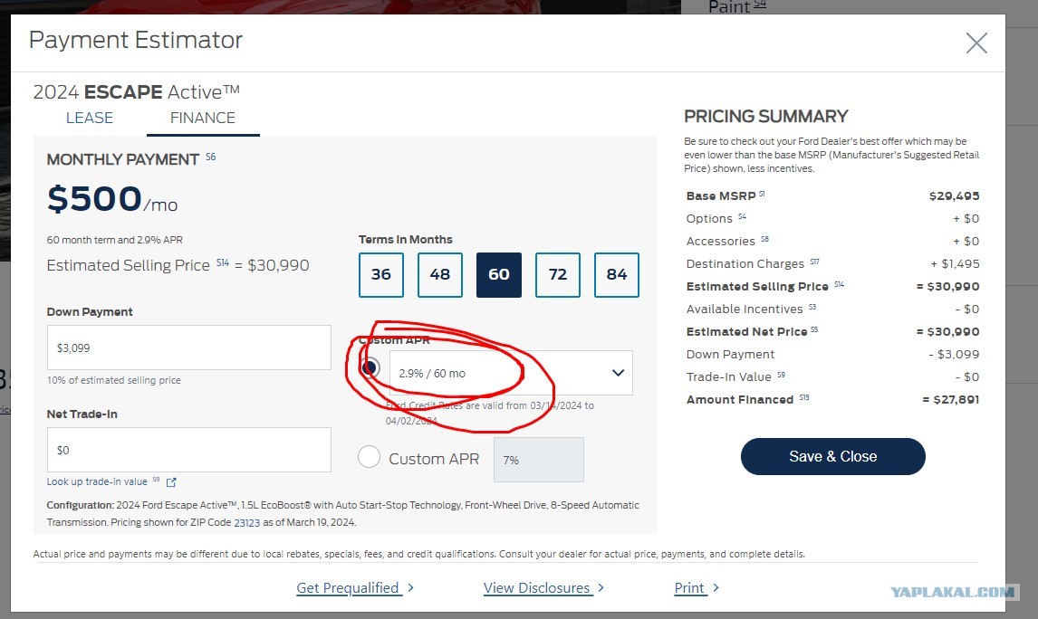Image resolution: width=1038 pixels, height=619 pixels.
Task: Click into the Down Payment field
Action: 188,348
